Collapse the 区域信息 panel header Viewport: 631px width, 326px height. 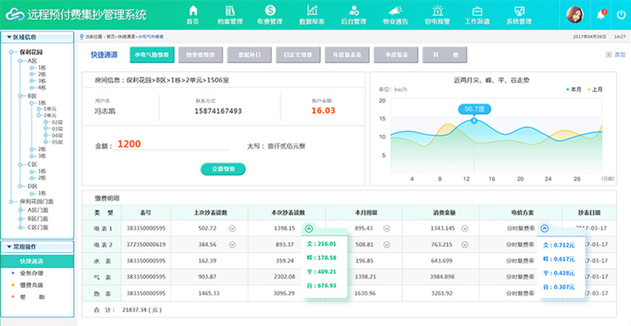(x=8, y=38)
